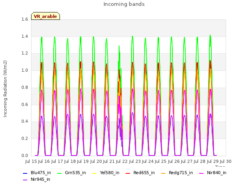Image resolution: width=249 pixels, height=187 pixels.
Task: Toggle the Yel580_in legend entry
Action: (106, 173)
